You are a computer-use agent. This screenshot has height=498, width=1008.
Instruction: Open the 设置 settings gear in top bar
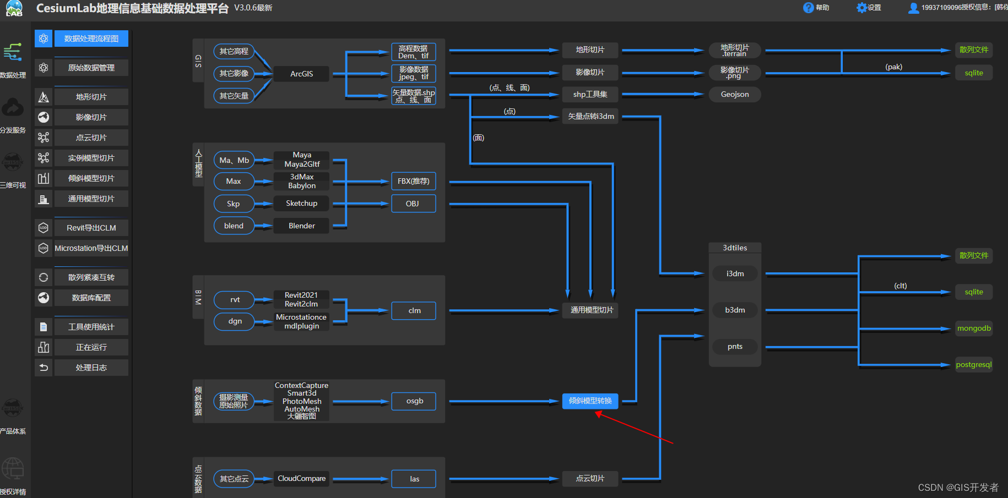861,8
